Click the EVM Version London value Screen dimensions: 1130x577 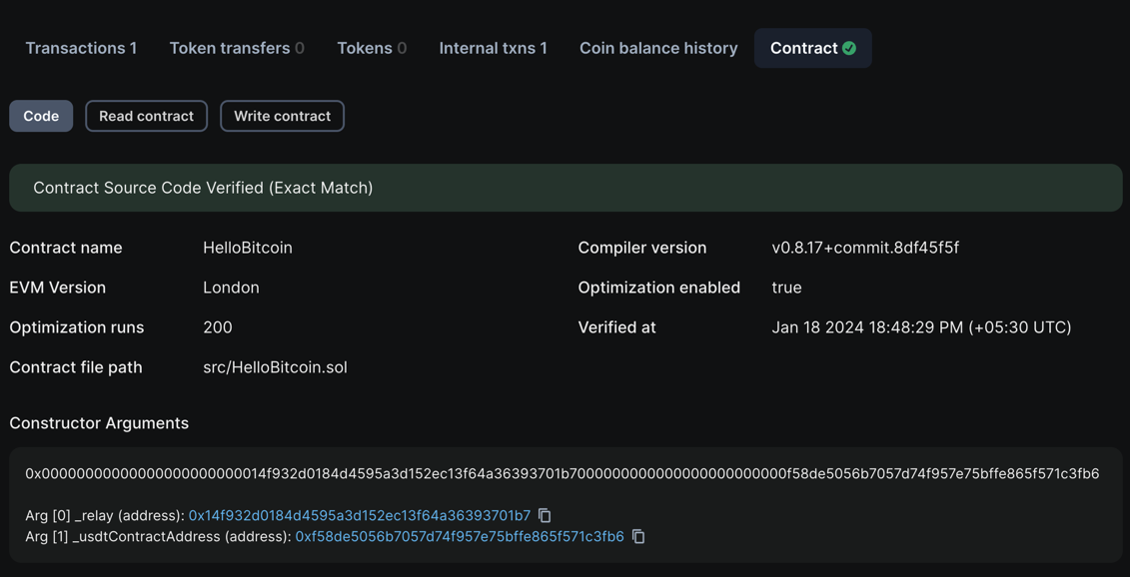pyautogui.click(x=231, y=287)
